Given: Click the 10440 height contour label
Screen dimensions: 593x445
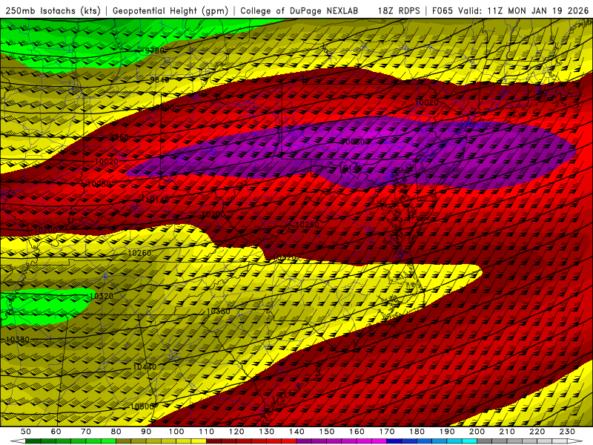Looking at the screenshot, I should (x=145, y=367).
